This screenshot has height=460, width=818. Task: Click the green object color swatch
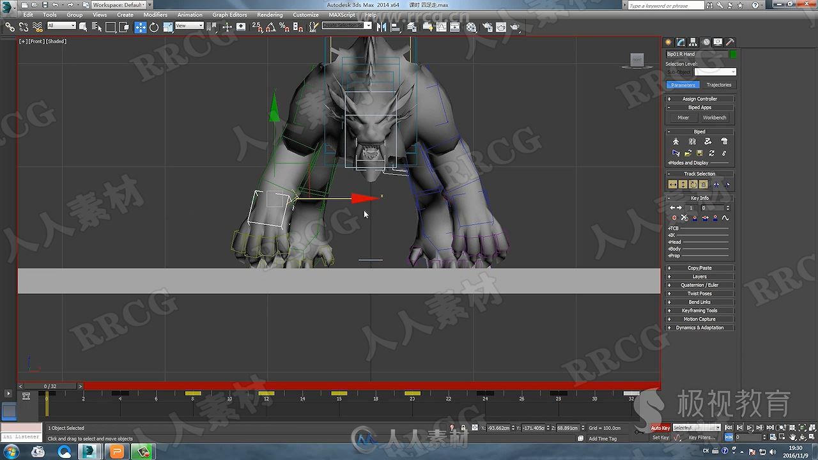(733, 54)
